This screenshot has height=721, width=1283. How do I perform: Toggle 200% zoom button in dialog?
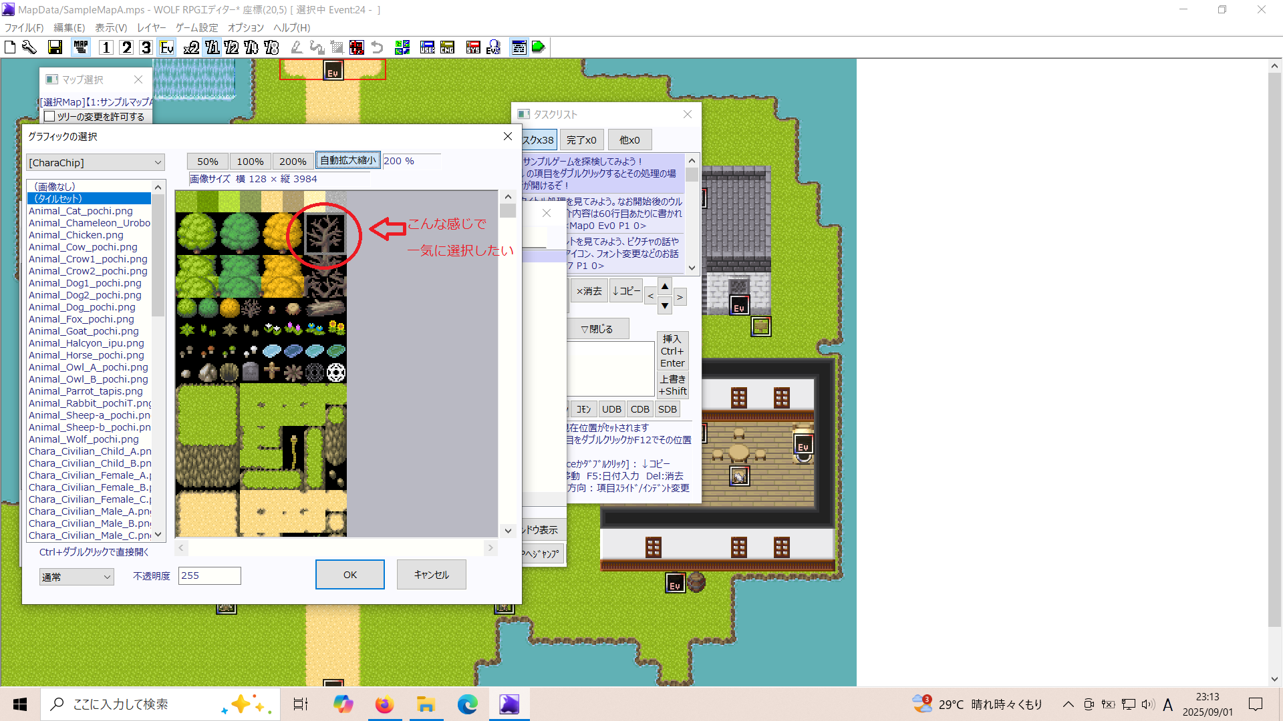(293, 162)
